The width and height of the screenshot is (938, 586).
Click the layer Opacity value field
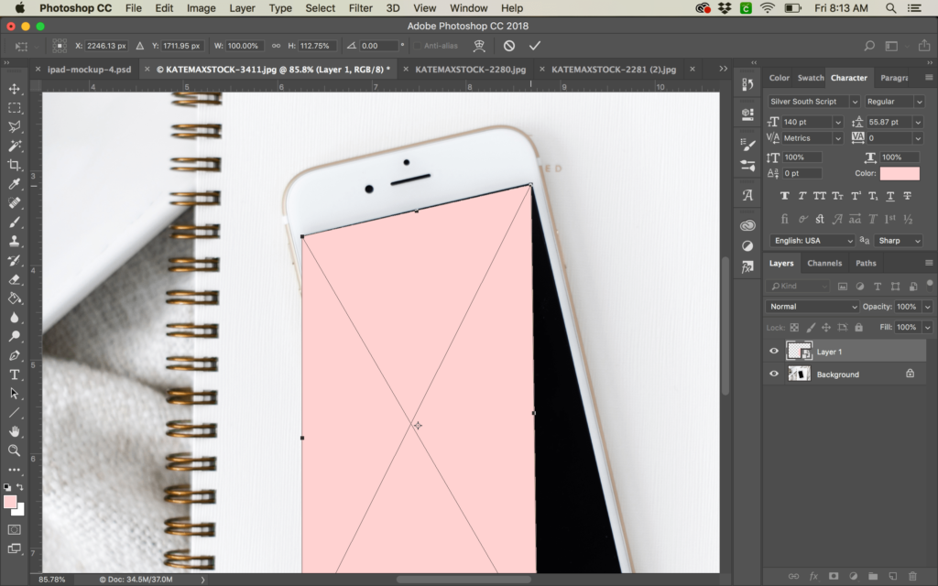click(905, 307)
